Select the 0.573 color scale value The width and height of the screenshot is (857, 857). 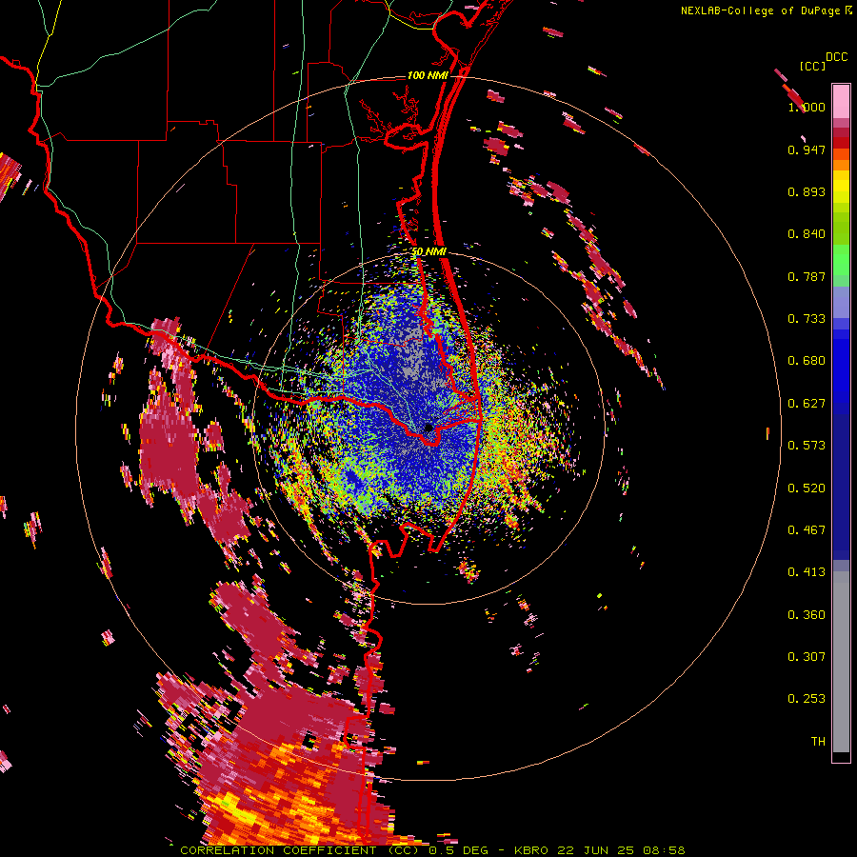[x=807, y=446]
